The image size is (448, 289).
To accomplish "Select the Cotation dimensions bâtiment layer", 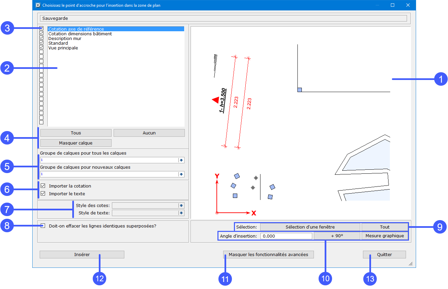I will tap(80, 34).
